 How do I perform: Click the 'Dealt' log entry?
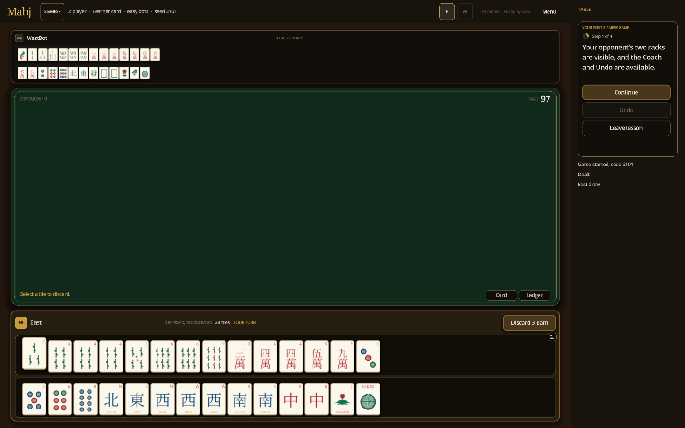tap(584, 175)
